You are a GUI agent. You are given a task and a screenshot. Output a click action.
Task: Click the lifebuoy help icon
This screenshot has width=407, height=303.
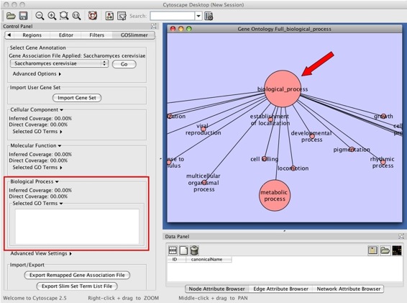[x=93, y=16]
